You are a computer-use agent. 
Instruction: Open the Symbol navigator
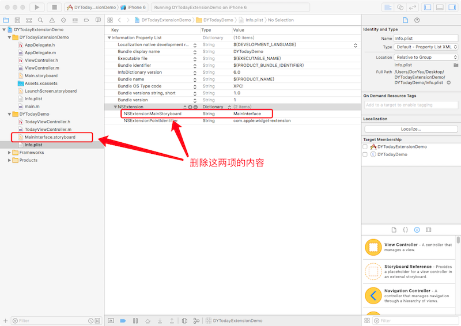pos(17,20)
